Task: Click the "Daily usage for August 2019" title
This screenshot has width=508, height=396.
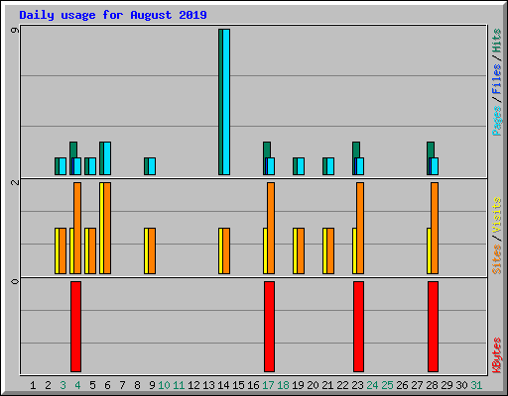Action: click(x=113, y=15)
